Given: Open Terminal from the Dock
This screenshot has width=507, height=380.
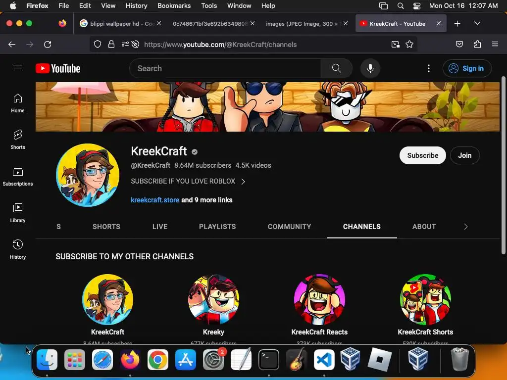Looking at the screenshot, I should pos(269,360).
